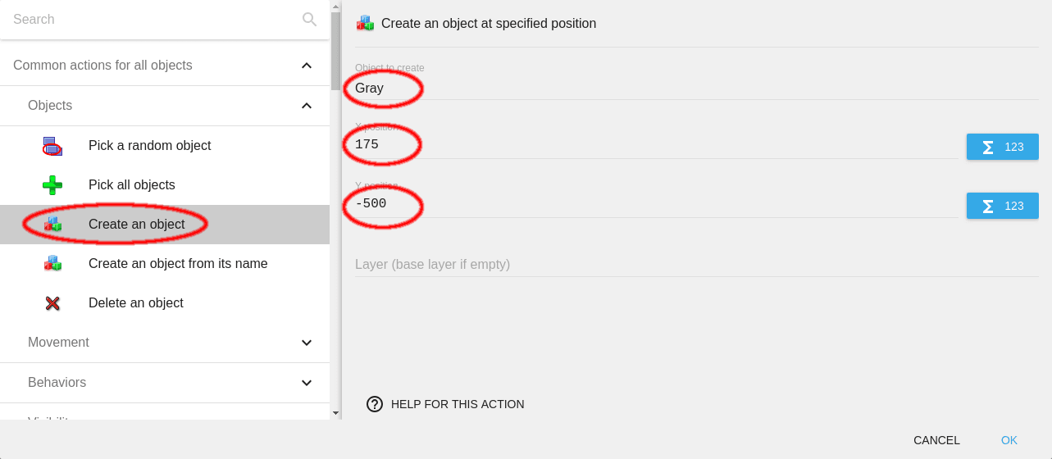Collapse Common actions for all objects
Viewport: 1052px width, 459px height.
tap(307, 66)
